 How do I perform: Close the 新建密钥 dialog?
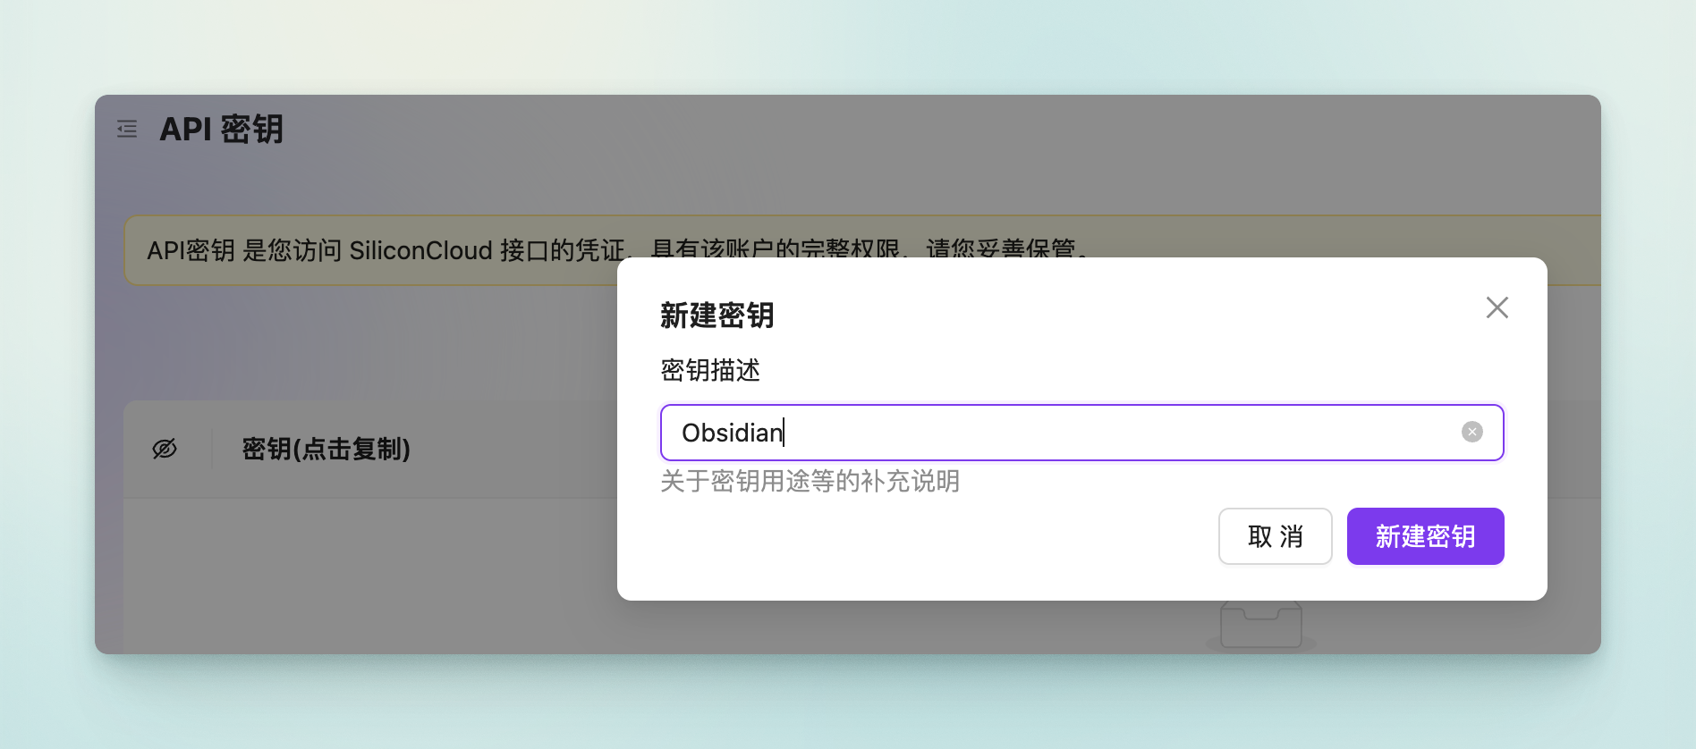(x=1497, y=307)
